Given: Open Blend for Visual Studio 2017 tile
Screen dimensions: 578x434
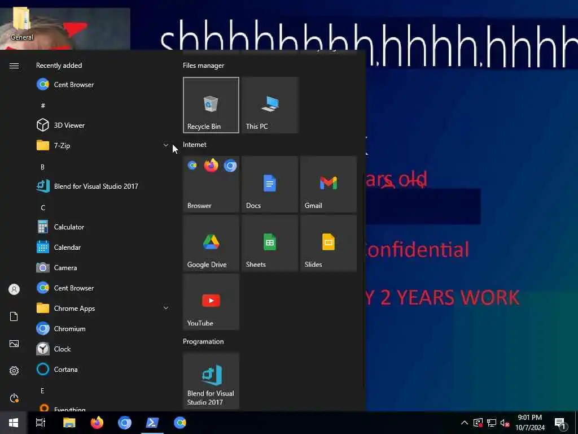Looking at the screenshot, I should click(x=211, y=381).
